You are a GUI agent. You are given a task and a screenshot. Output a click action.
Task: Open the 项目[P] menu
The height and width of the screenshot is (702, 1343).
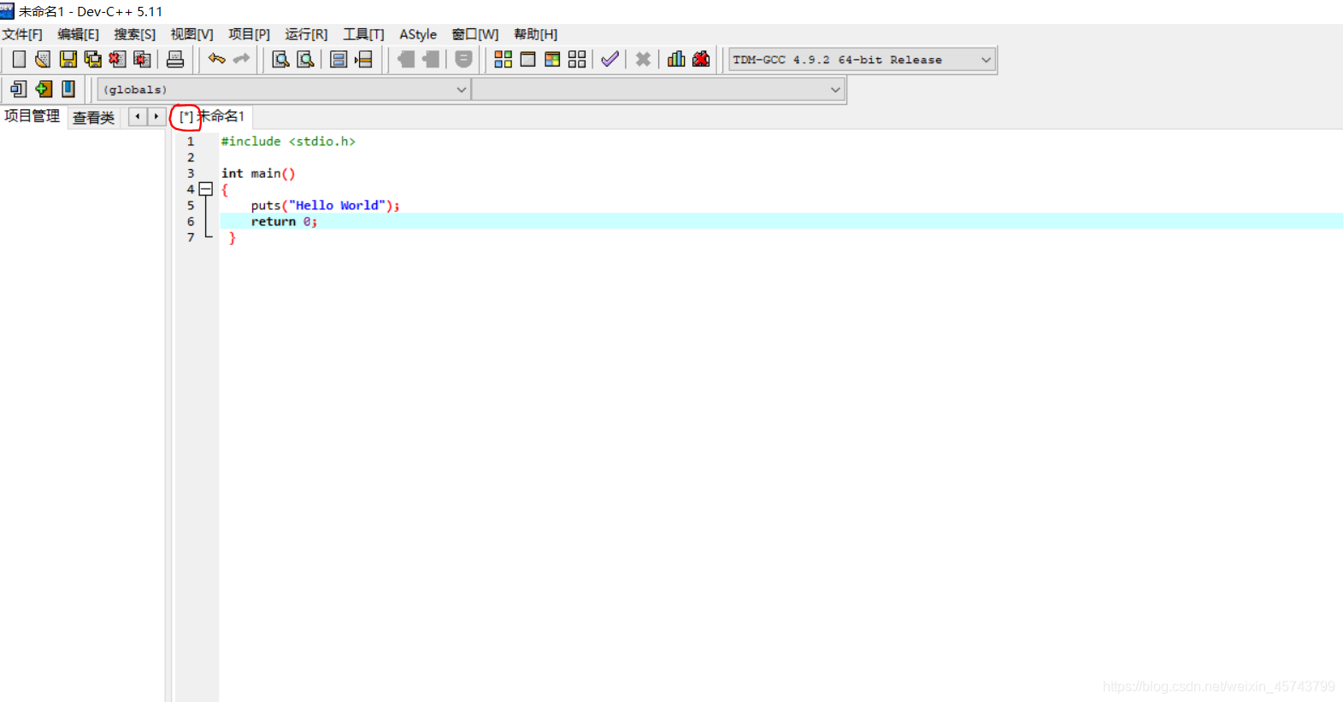(x=249, y=34)
